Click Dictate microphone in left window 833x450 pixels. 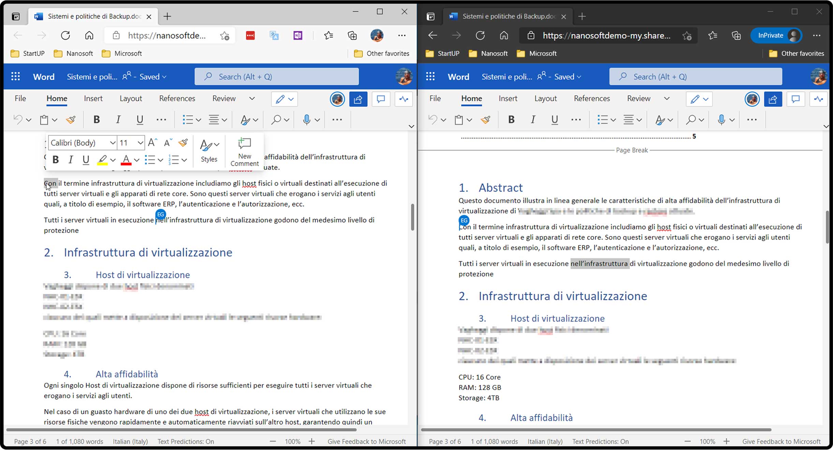tap(307, 120)
